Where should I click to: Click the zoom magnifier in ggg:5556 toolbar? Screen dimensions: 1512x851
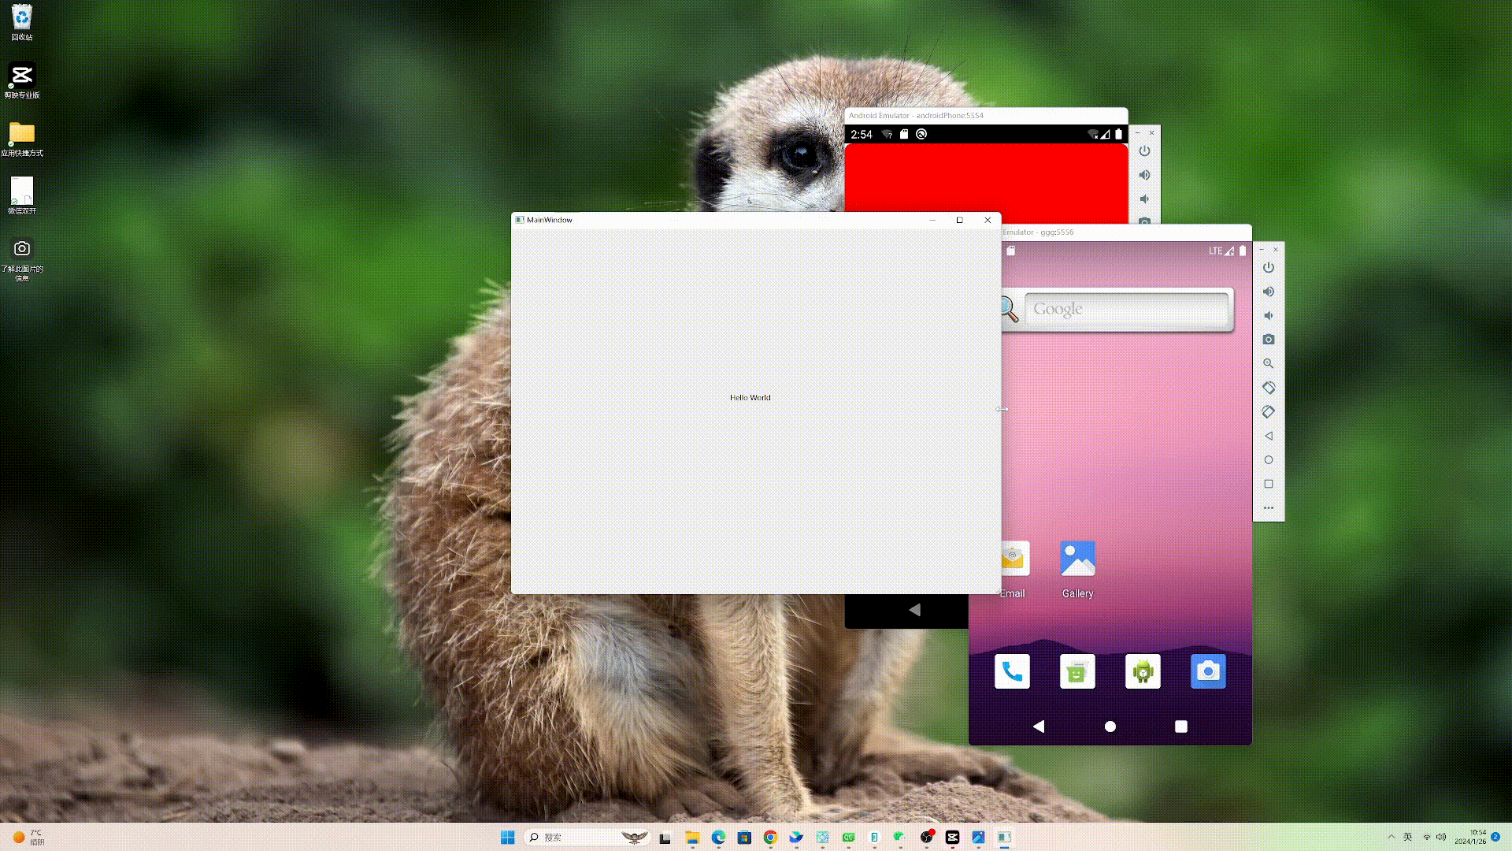point(1268,364)
